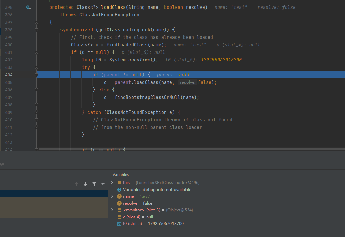Click line number 395 in the gutter
The width and height of the screenshot is (345, 237).
[x=9, y=7]
